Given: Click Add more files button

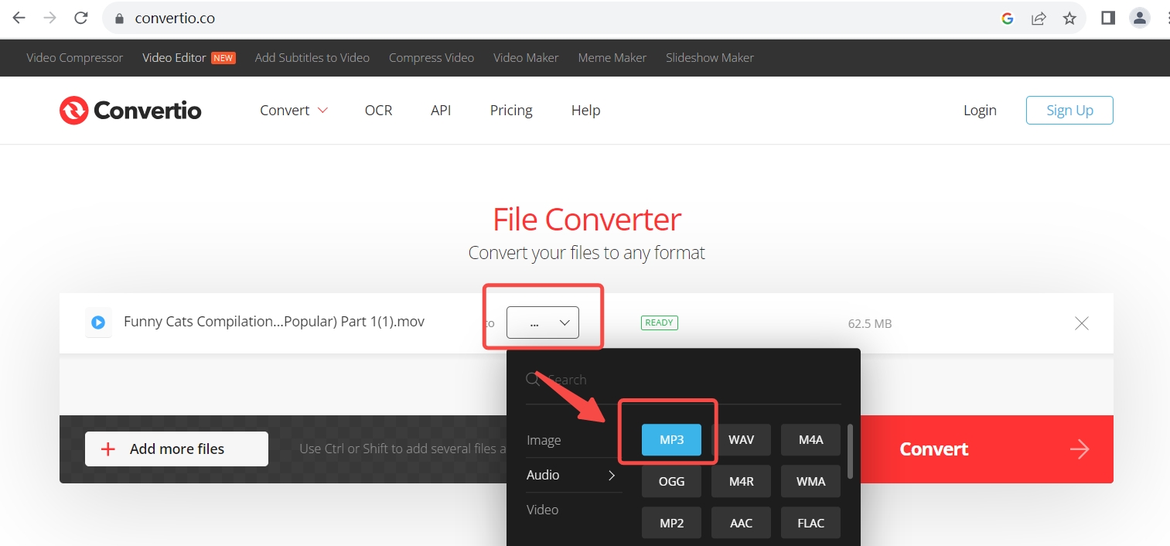Looking at the screenshot, I should click(x=176, y=449).
